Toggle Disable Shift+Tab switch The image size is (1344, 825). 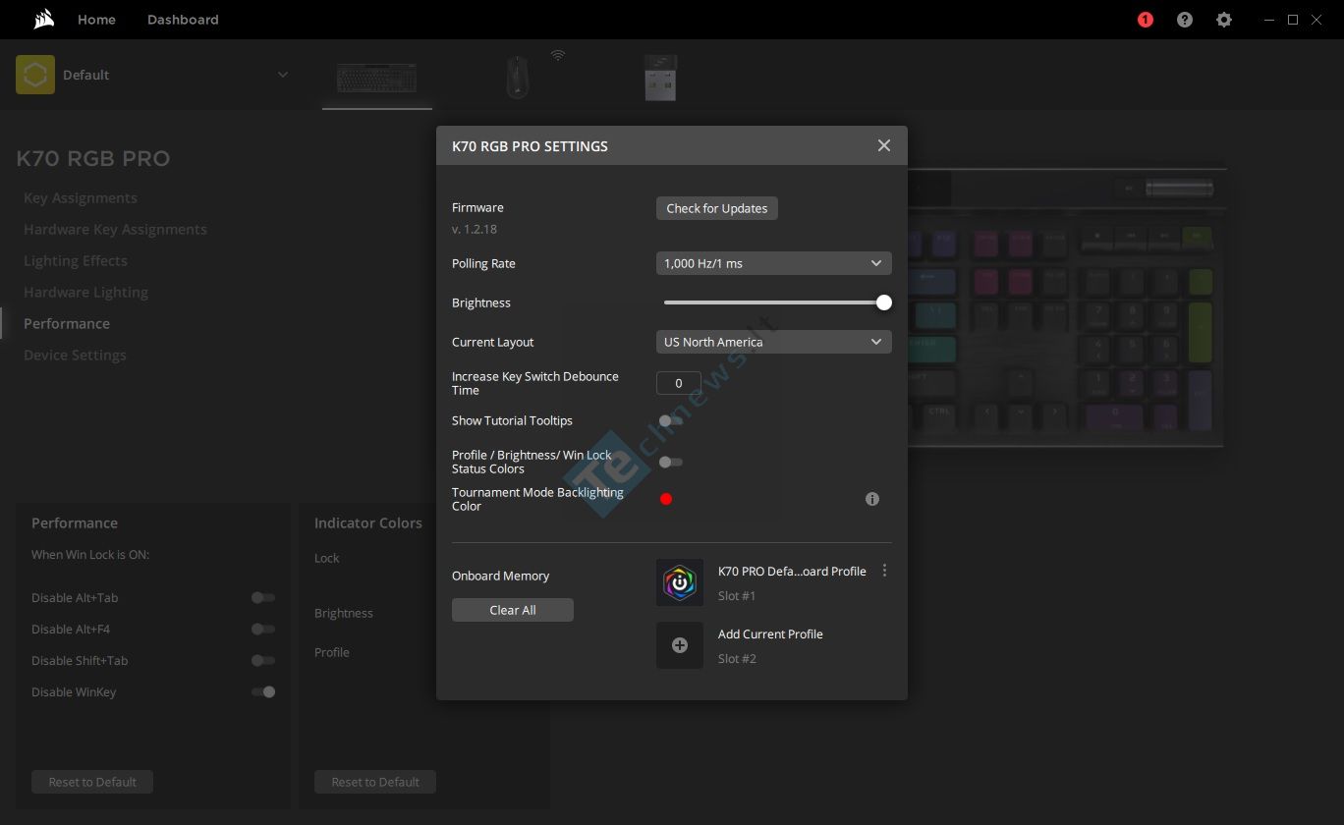[263, 660]
